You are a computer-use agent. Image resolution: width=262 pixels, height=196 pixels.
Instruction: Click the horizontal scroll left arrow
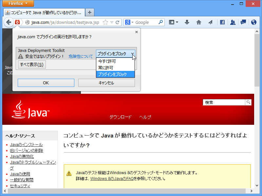(x=5, y=191)
